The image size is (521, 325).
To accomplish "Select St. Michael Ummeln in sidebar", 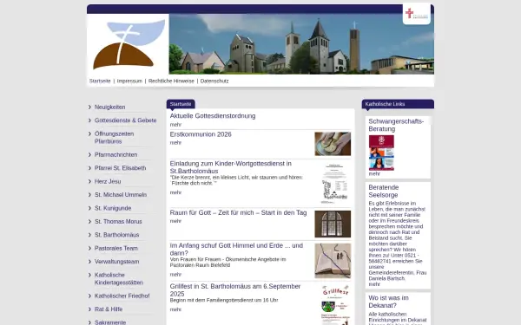I will point(121,195).
